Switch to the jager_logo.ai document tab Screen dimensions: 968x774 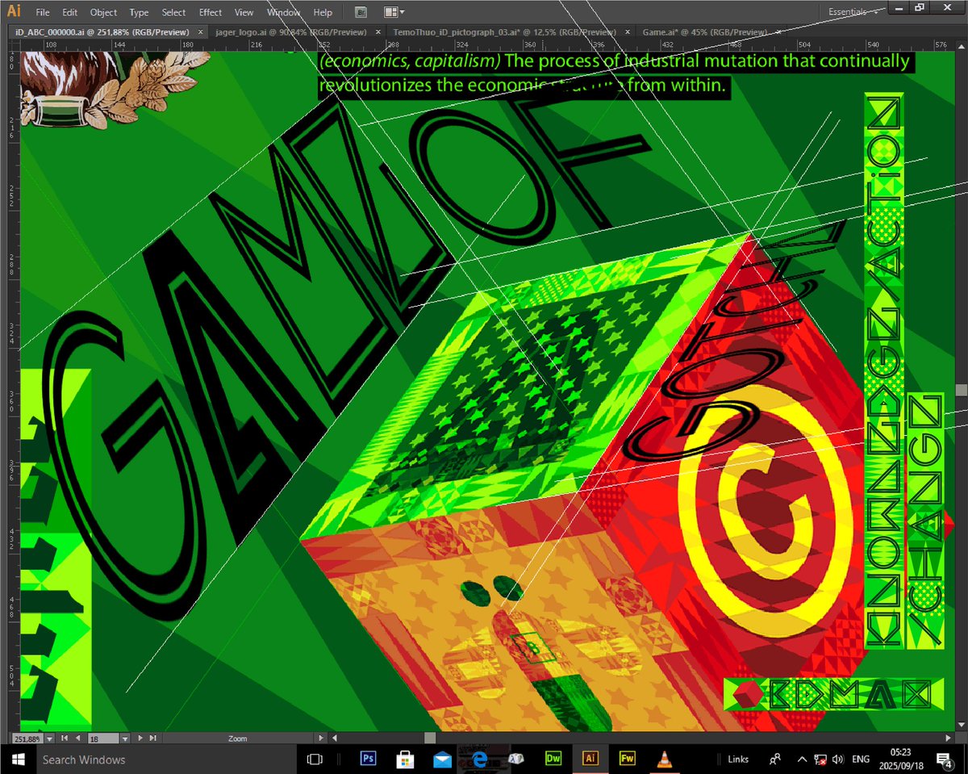(x=290, y=31)
